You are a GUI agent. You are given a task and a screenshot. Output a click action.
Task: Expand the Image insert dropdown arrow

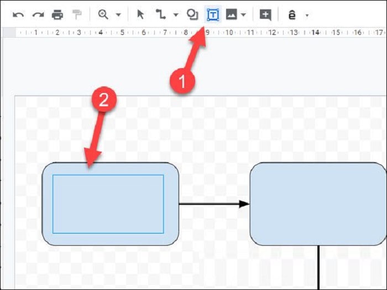pyautogui.click(x=243, y=15)
